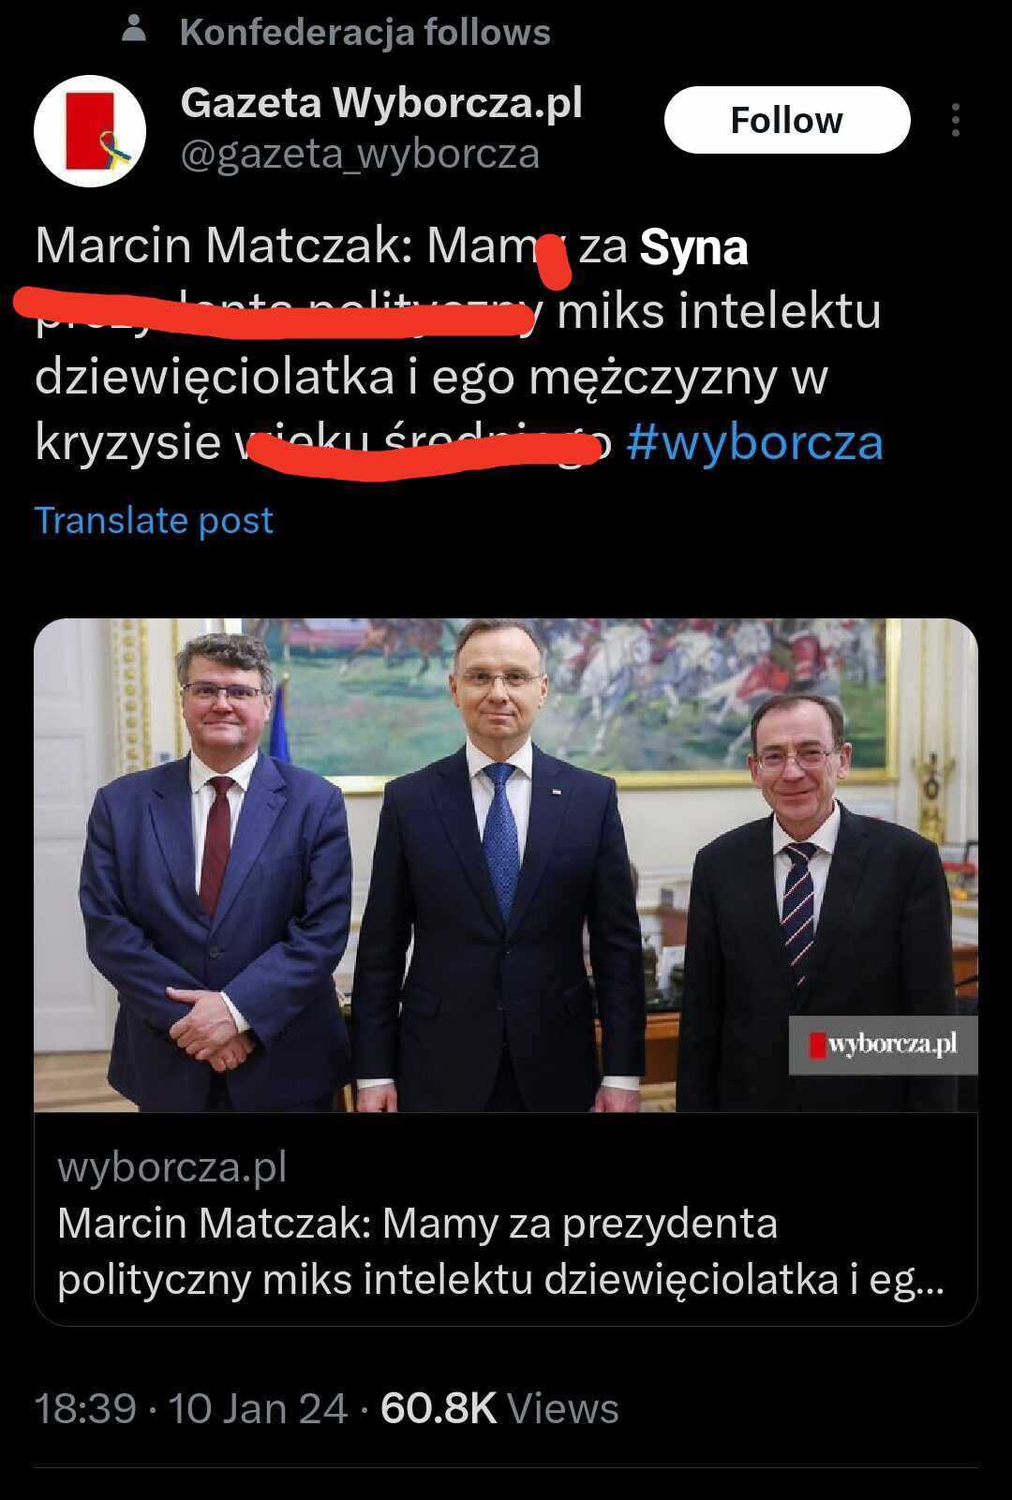Open Gazeta Wyborcza profile avatar

(x=90, y=129)
